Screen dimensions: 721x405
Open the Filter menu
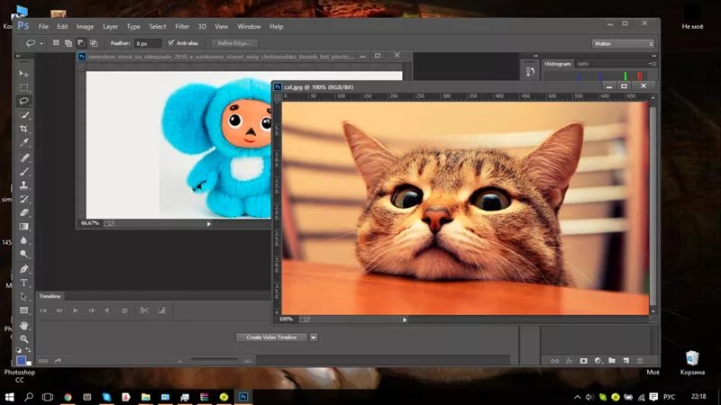182,27
